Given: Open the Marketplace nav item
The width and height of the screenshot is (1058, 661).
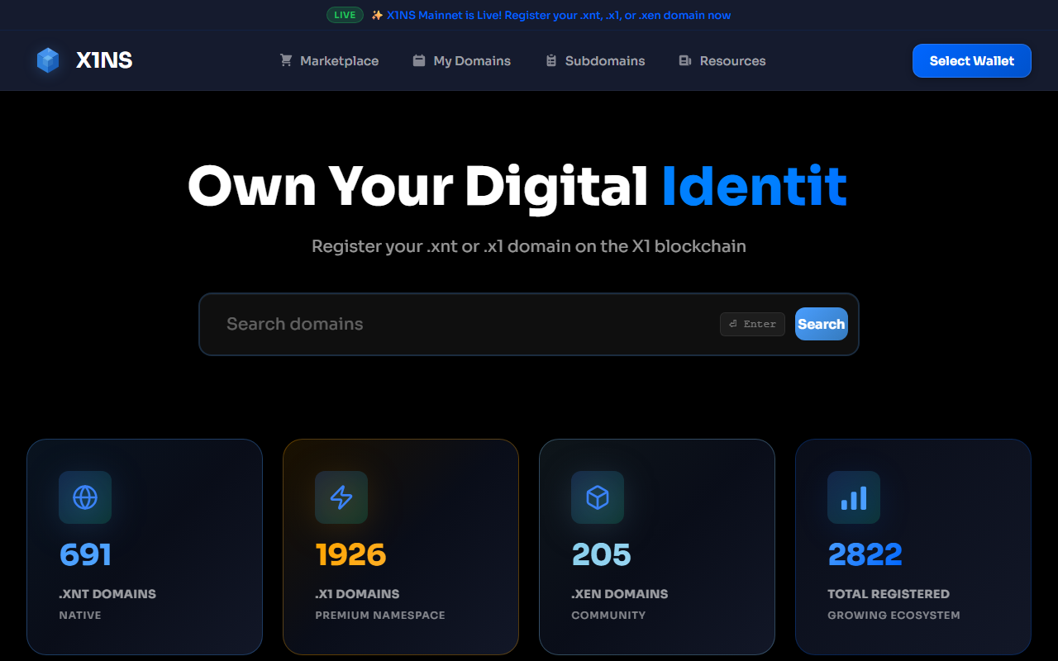Looking at the screenshot, I should pos(329,60).
